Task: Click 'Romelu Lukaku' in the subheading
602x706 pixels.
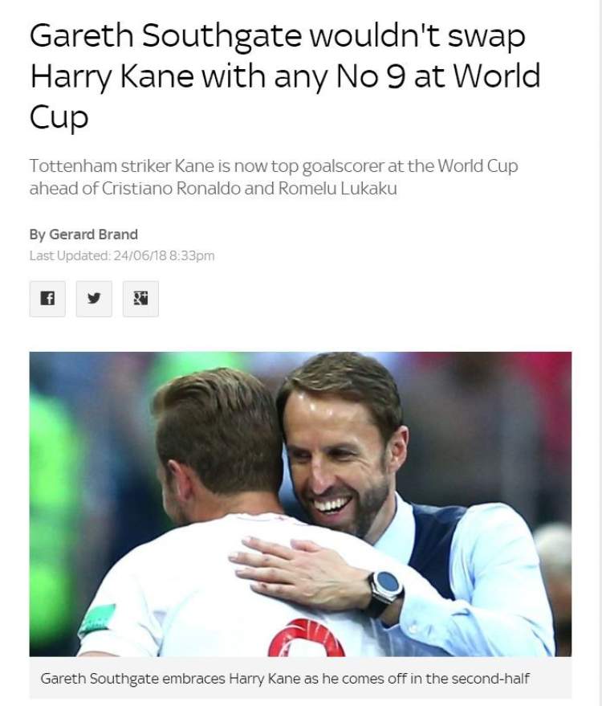Action: [337, 188]
